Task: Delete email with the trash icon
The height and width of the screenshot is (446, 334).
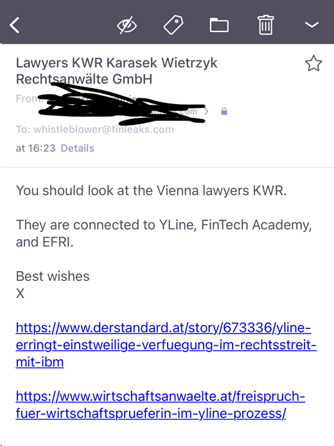Action: point(265,25)
